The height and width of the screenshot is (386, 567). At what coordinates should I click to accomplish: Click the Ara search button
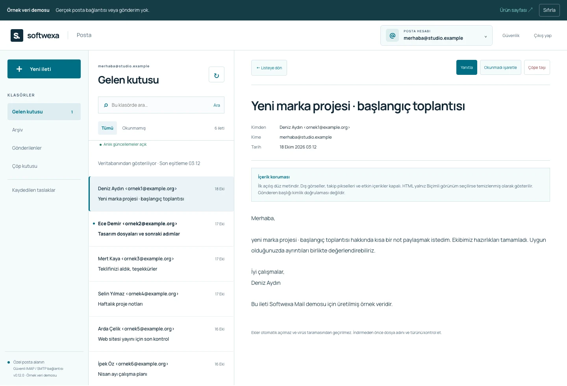click(217, 105)
